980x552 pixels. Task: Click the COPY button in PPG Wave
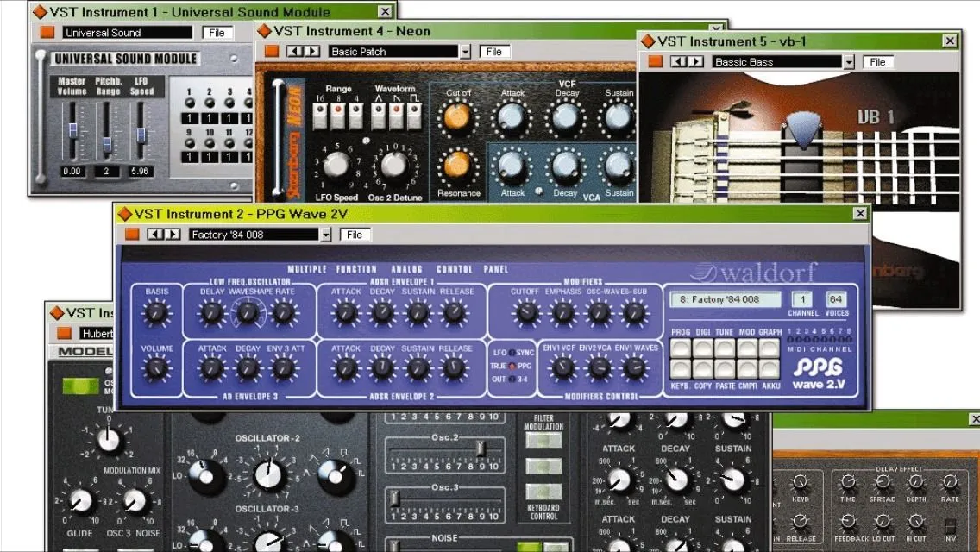tap(703, 369)
